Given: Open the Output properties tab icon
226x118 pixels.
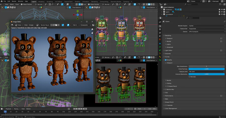Looking at the screenshot, I should (160, 29).
